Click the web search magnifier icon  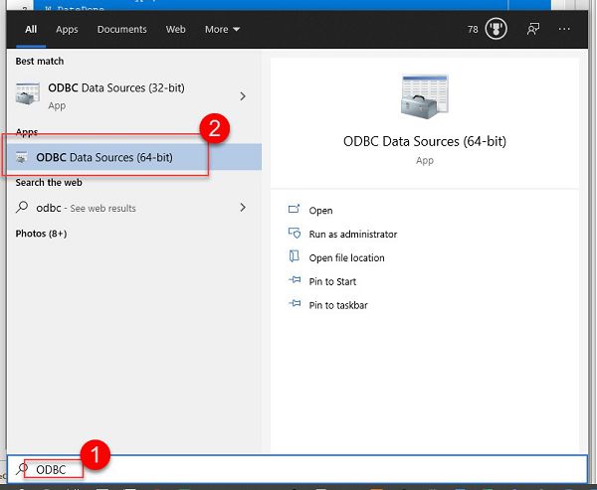pos(22,208)
